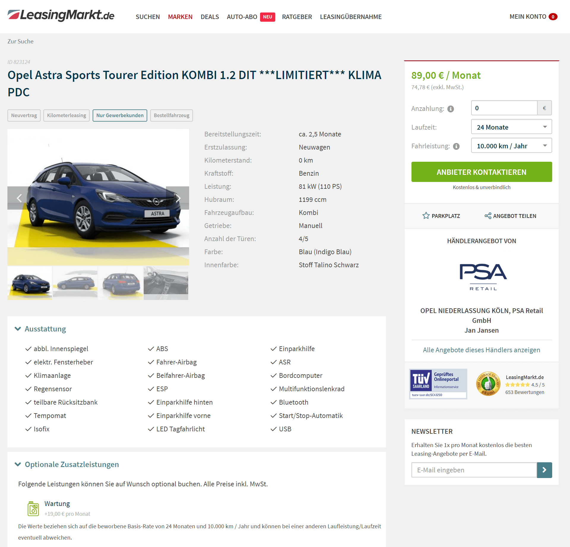This screenshot has width=570, height=547.
Task: Select the Nur Gewerbekunden tag
Action: pos(120,115)
